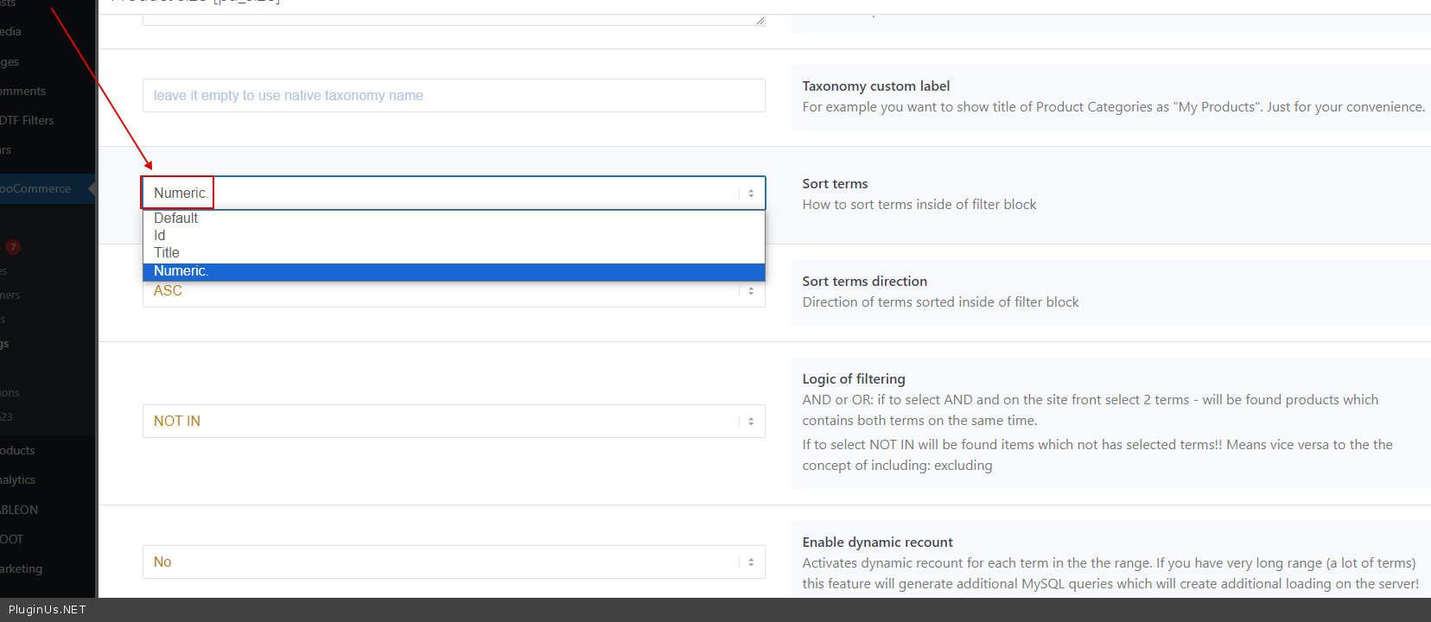Open Marketing in the admin sidebar

[22, 568]
